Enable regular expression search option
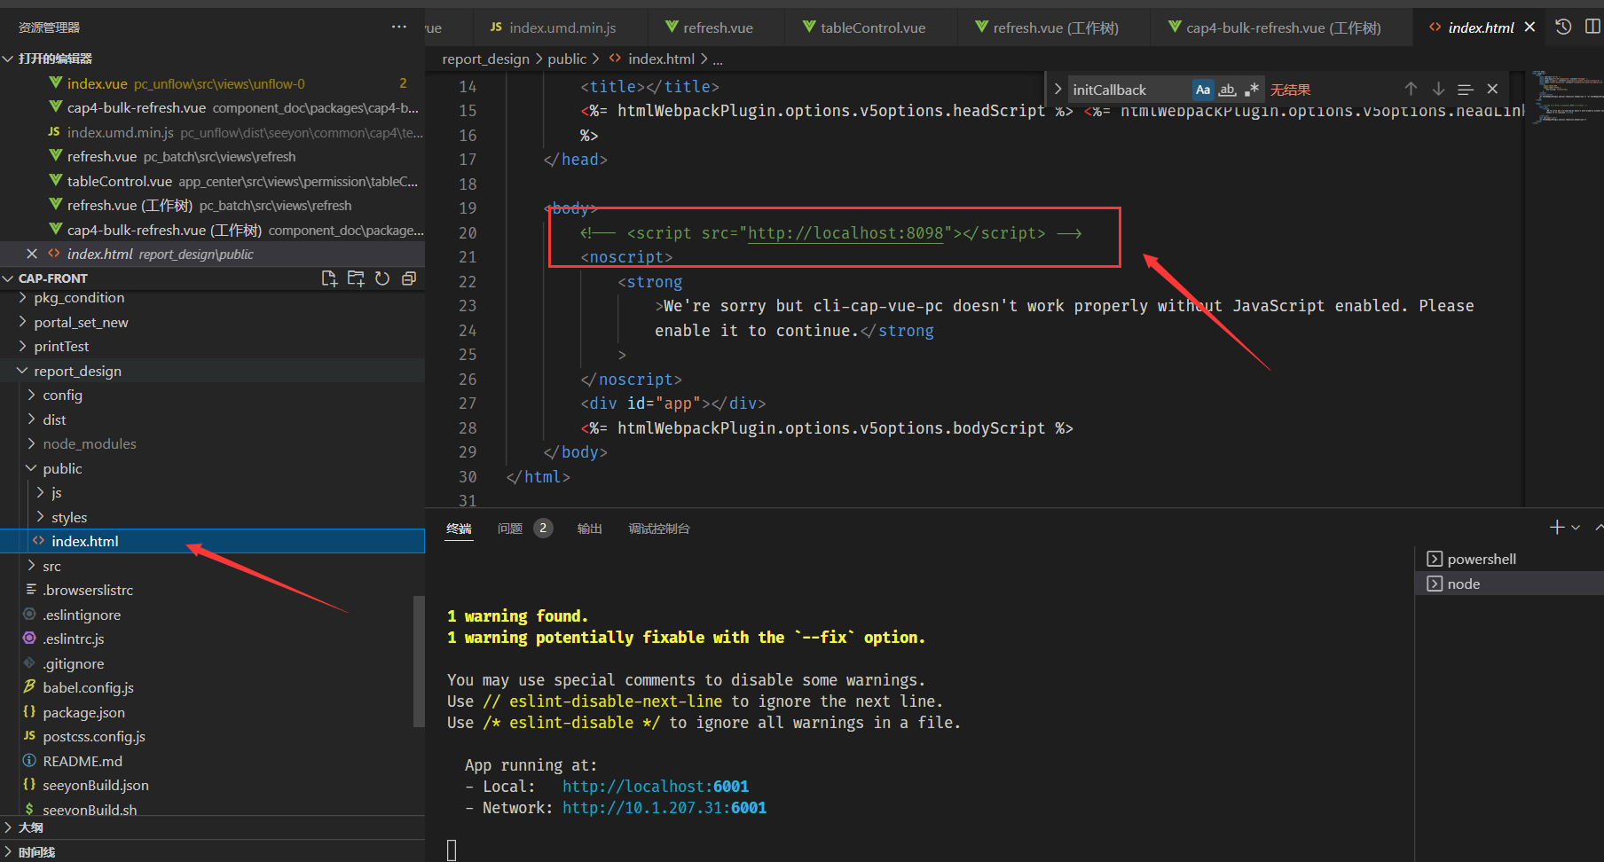The image size is (1604, 862). [1252, 90]
